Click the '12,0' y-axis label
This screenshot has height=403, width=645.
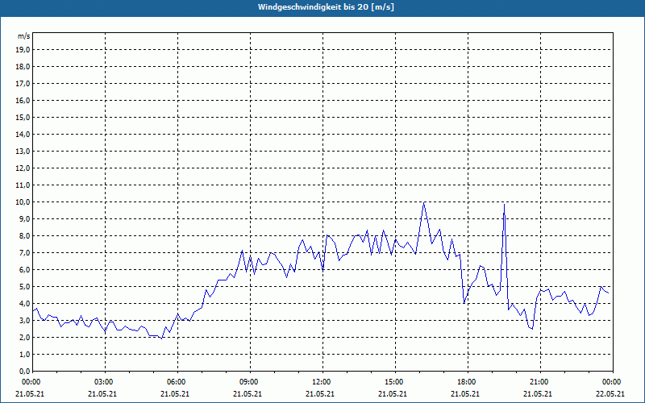point(23,168)
